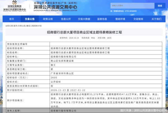
Task: Click the 拟备案主管部门 label
Action: click(x=17, y=61)
